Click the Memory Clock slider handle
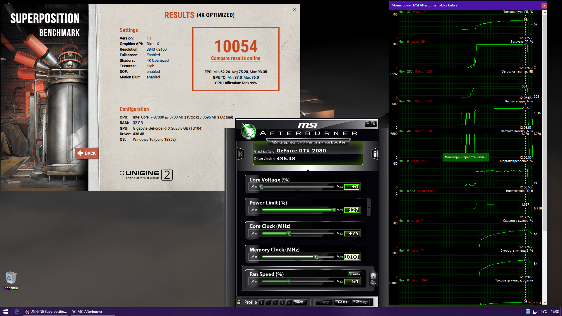The height and width of the screenshot is (316, 562). [x=316, y=257]
